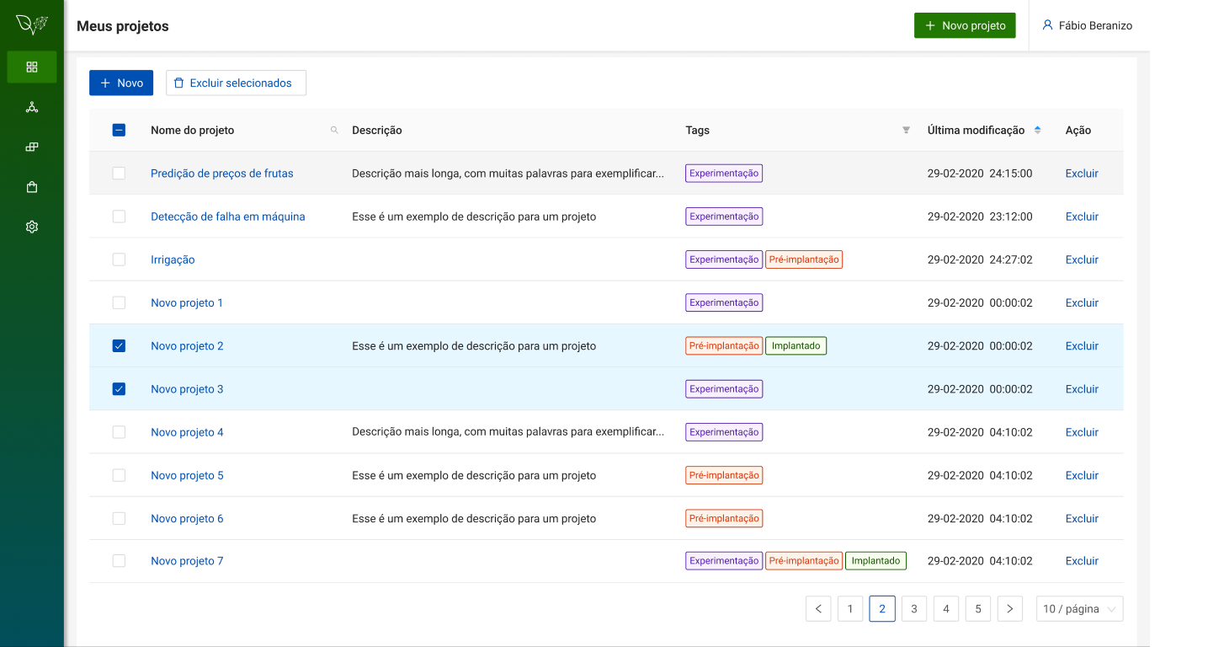Screen dimensions: 1208x647
Task: Open Novo projeto 7 link
Action: tap(187, 561)
